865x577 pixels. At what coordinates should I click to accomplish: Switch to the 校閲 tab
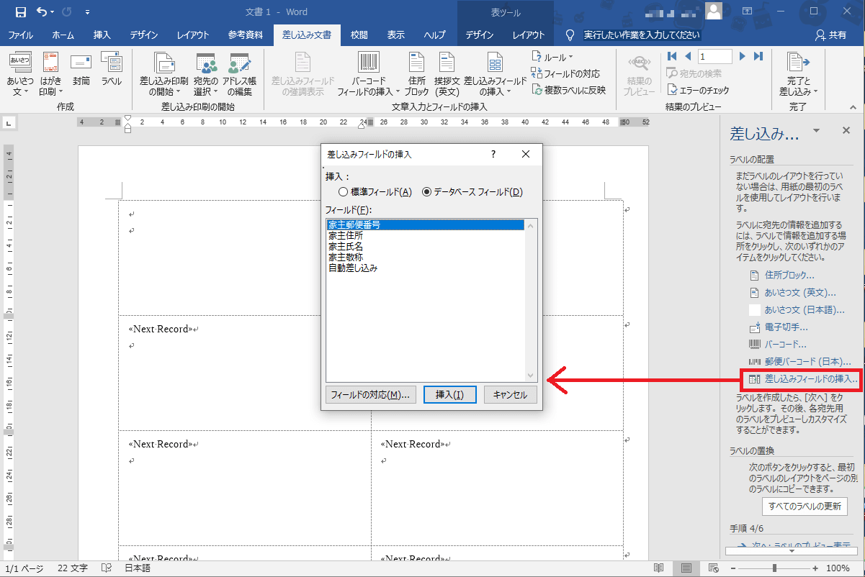[359, 35]
